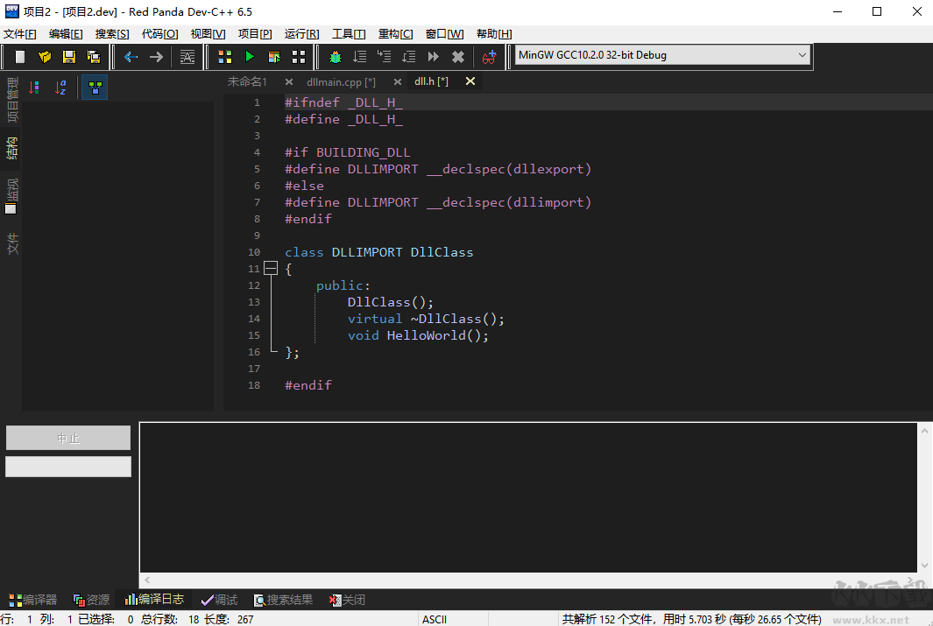Open a file with the folder icon

coord(44,56)
